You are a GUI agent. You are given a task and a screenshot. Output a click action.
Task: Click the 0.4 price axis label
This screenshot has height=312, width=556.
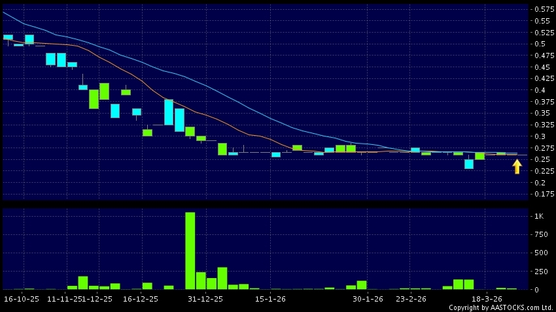(x=540, y=90)
